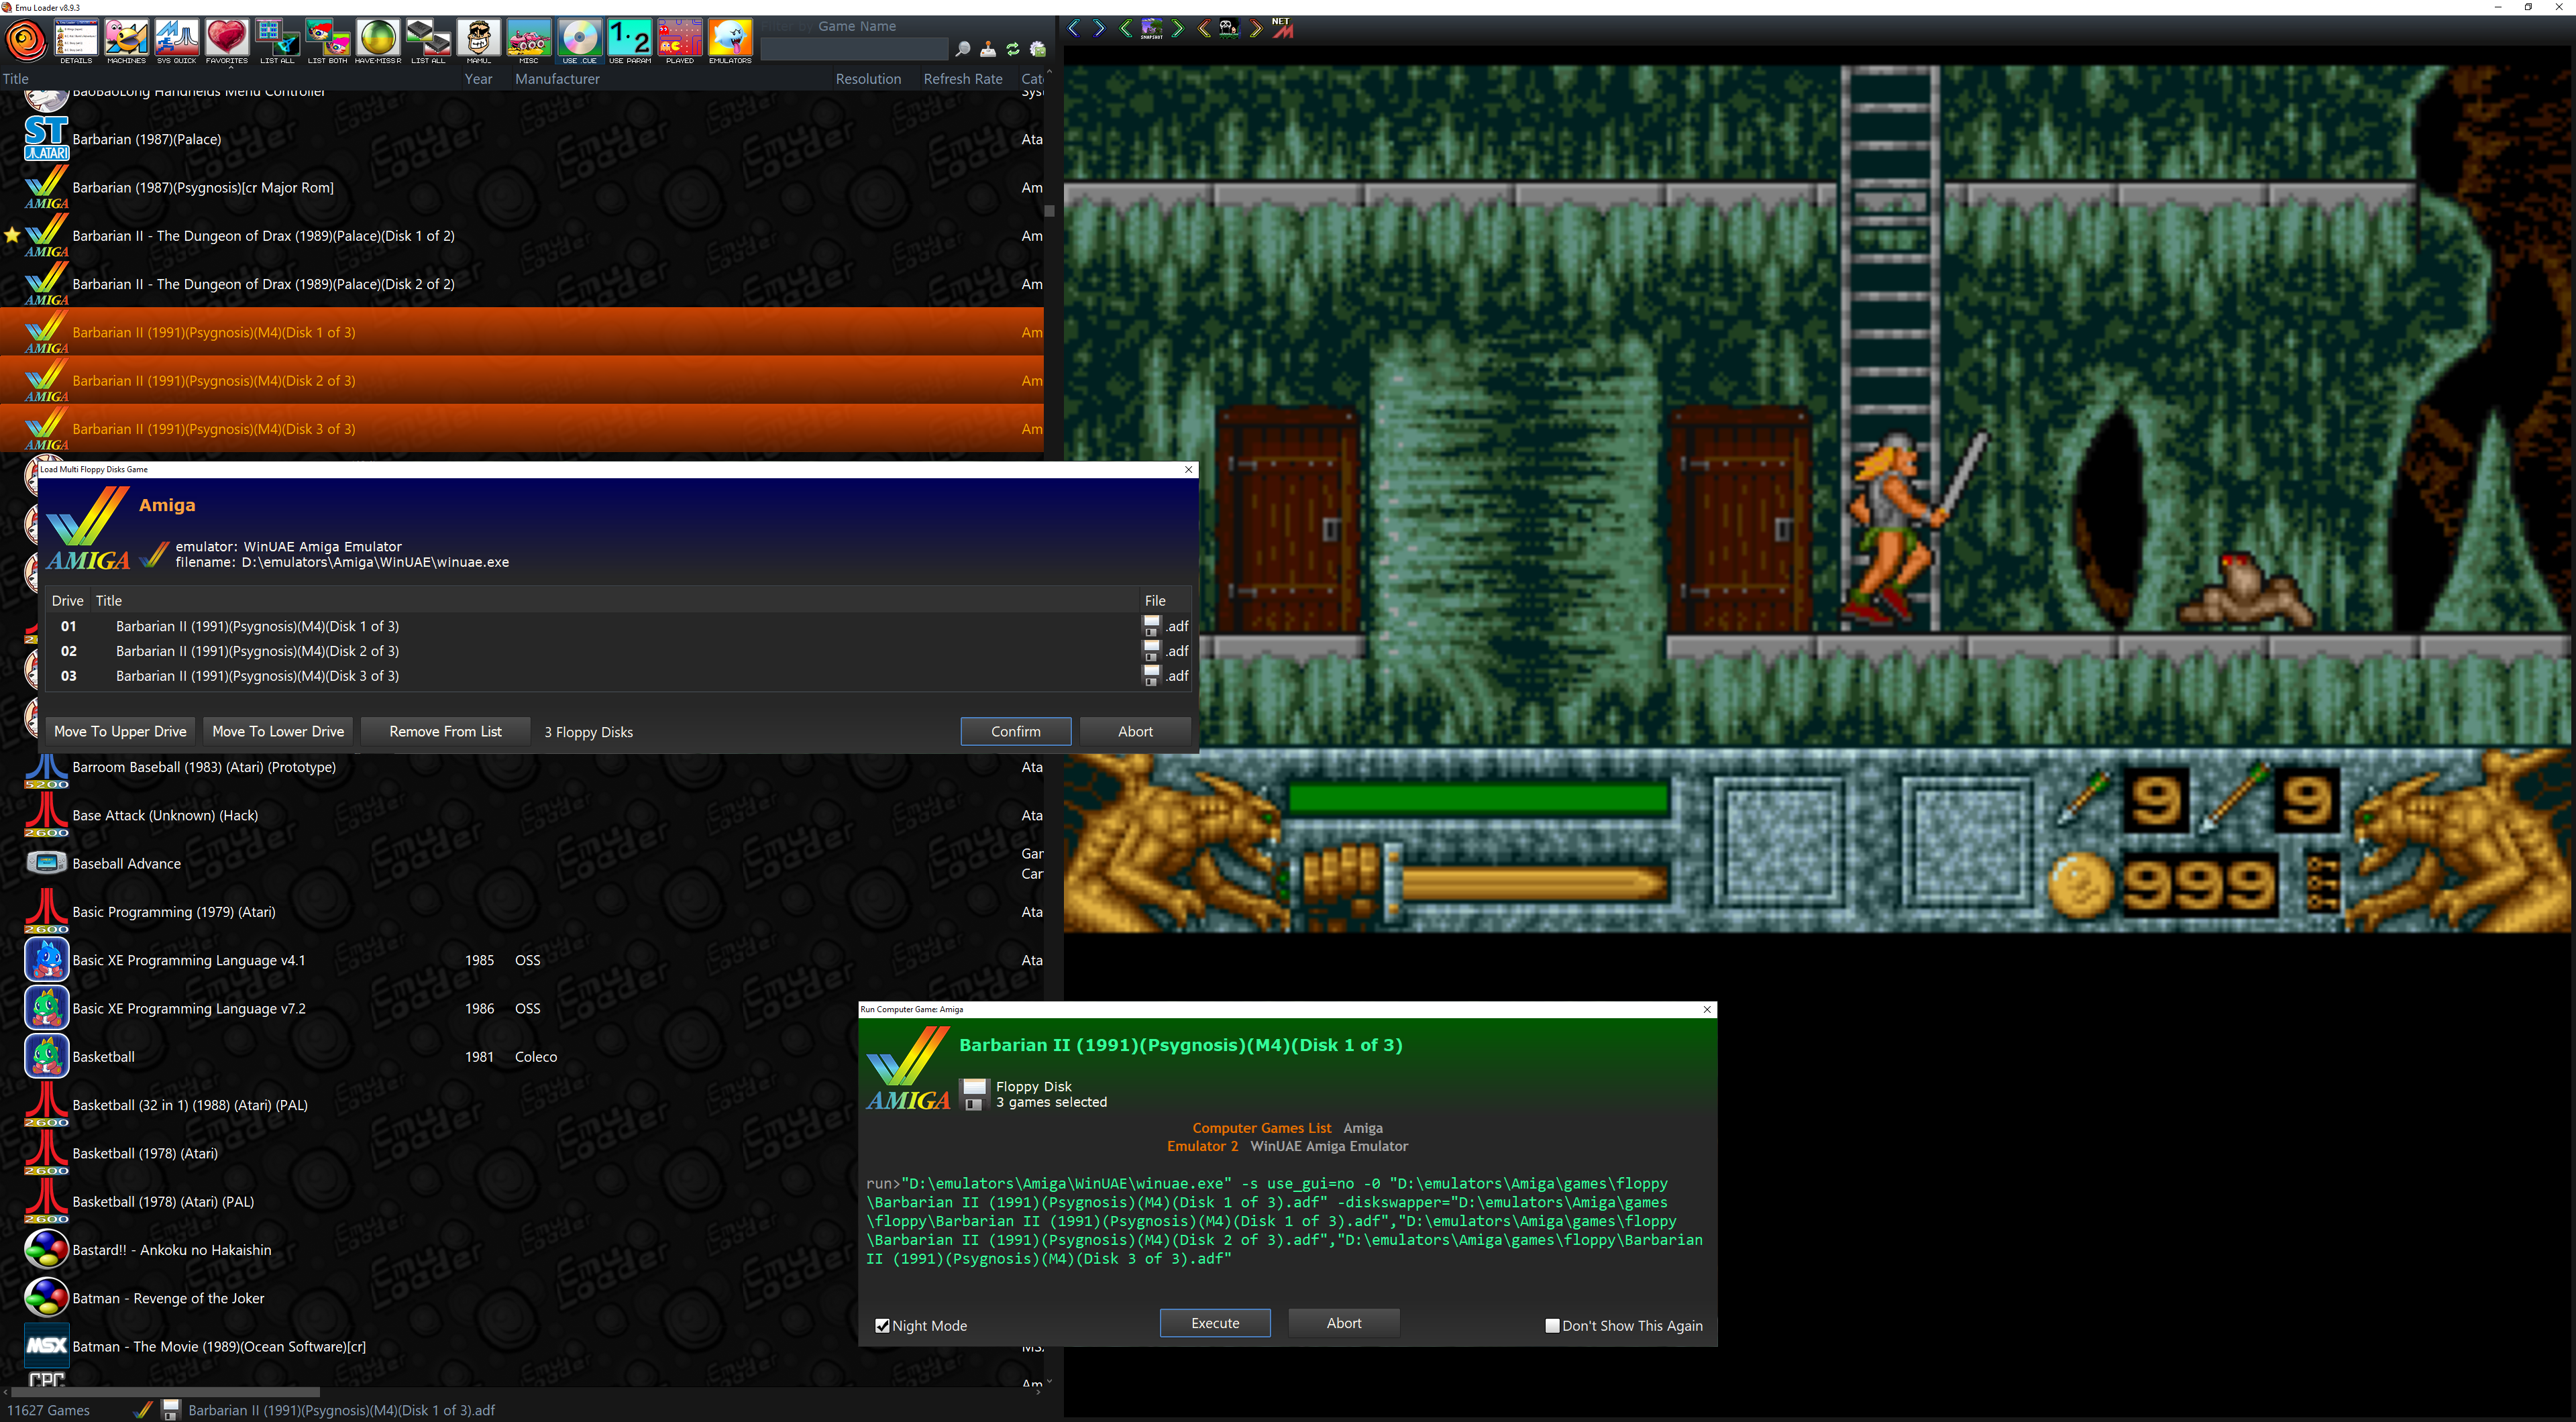The height and width of the screenshot is (1422, 2576).
Task: Sort list by Manufacturer column
Action: click(x=557, y=79)
